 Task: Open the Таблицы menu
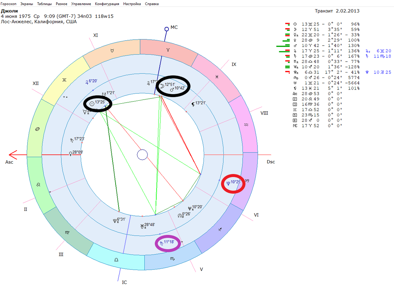pyautogui.click(x=44, y=4)
